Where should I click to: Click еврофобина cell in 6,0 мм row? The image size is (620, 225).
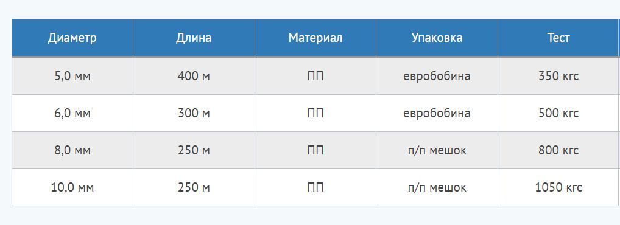(437, 113)
